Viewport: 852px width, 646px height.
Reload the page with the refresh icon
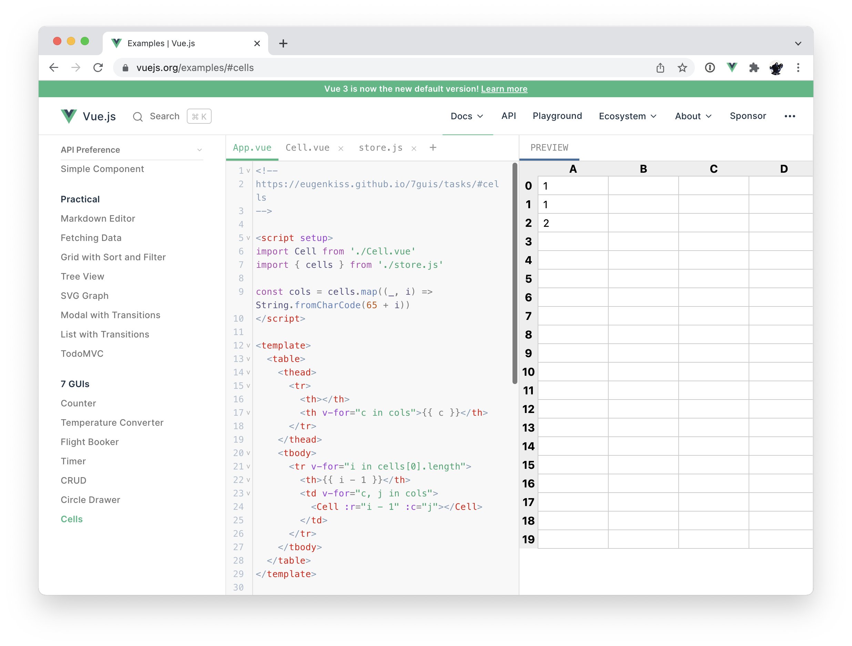98,68
